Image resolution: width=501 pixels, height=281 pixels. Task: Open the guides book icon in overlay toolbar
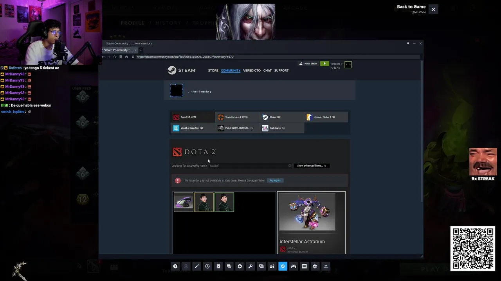click(x=218, y=266)
